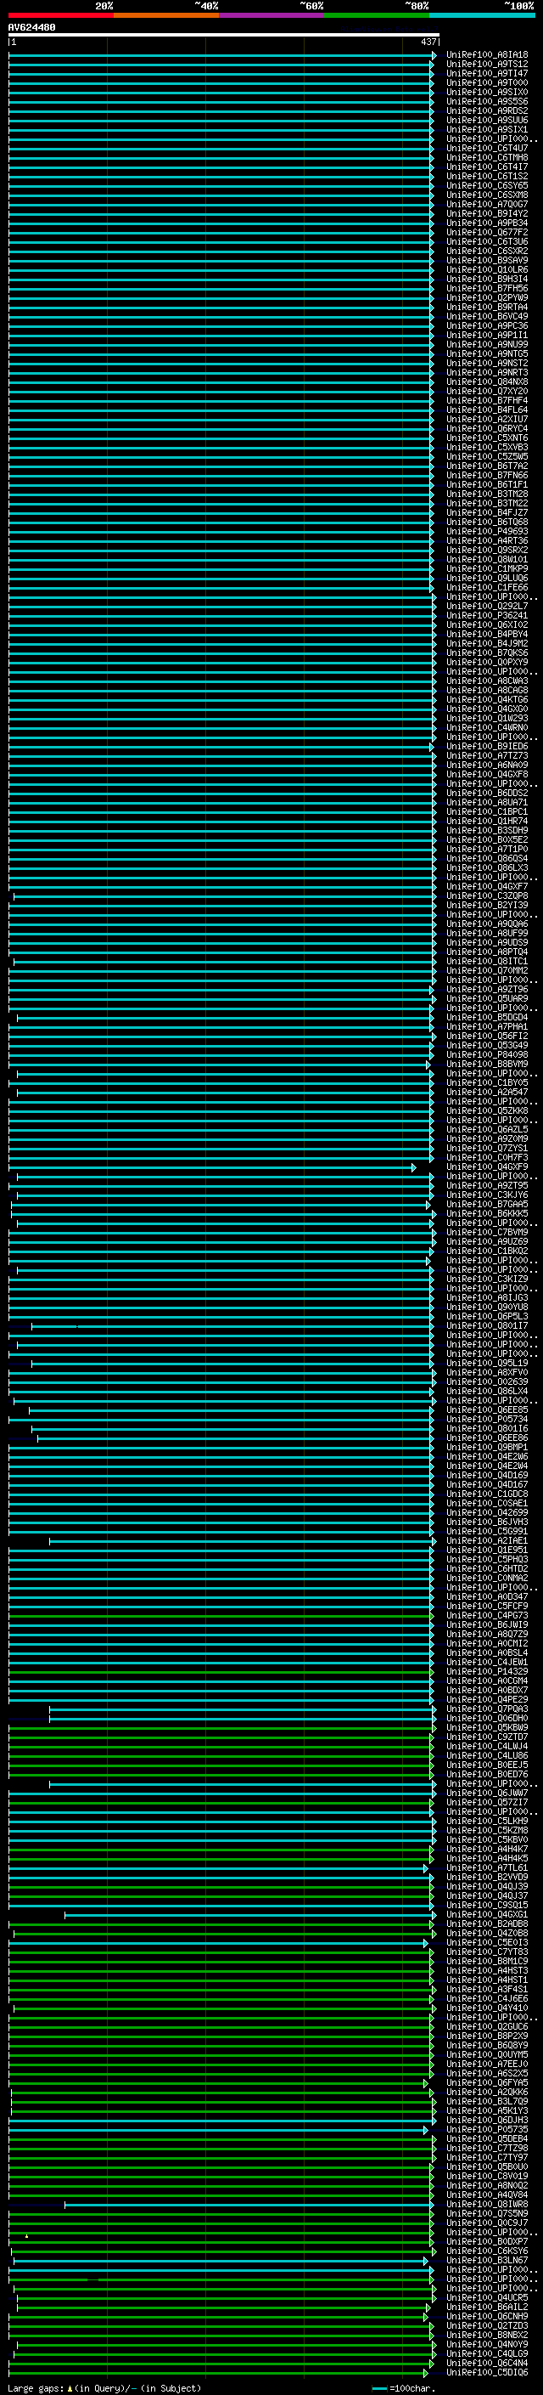Image resolution: width=543 pixels, height=2395 pixels.
Task: Select hit label UniRef100_Q4D169
Action: (487, 1475)
